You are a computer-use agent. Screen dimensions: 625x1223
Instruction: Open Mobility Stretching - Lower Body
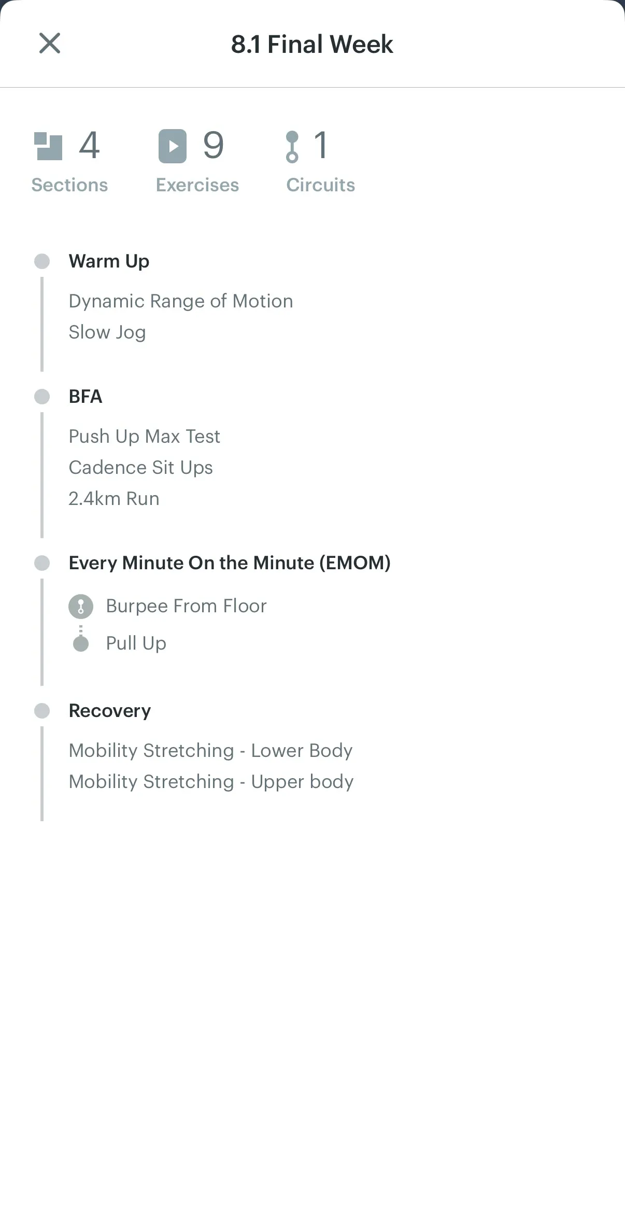(x=211, y=751)
